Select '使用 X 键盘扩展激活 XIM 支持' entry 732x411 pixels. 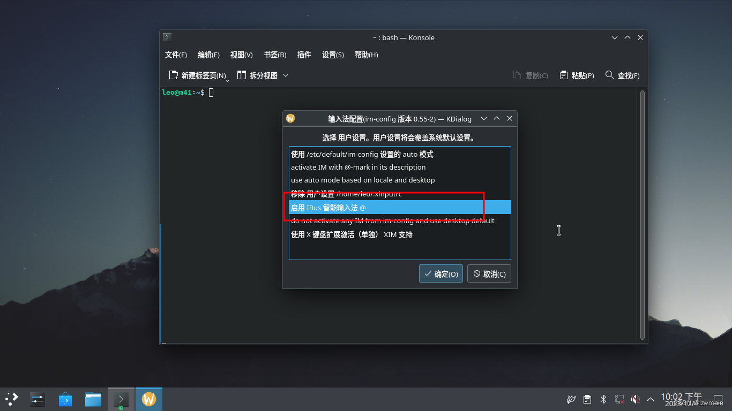pyautogui.click(x=400, y=234)
